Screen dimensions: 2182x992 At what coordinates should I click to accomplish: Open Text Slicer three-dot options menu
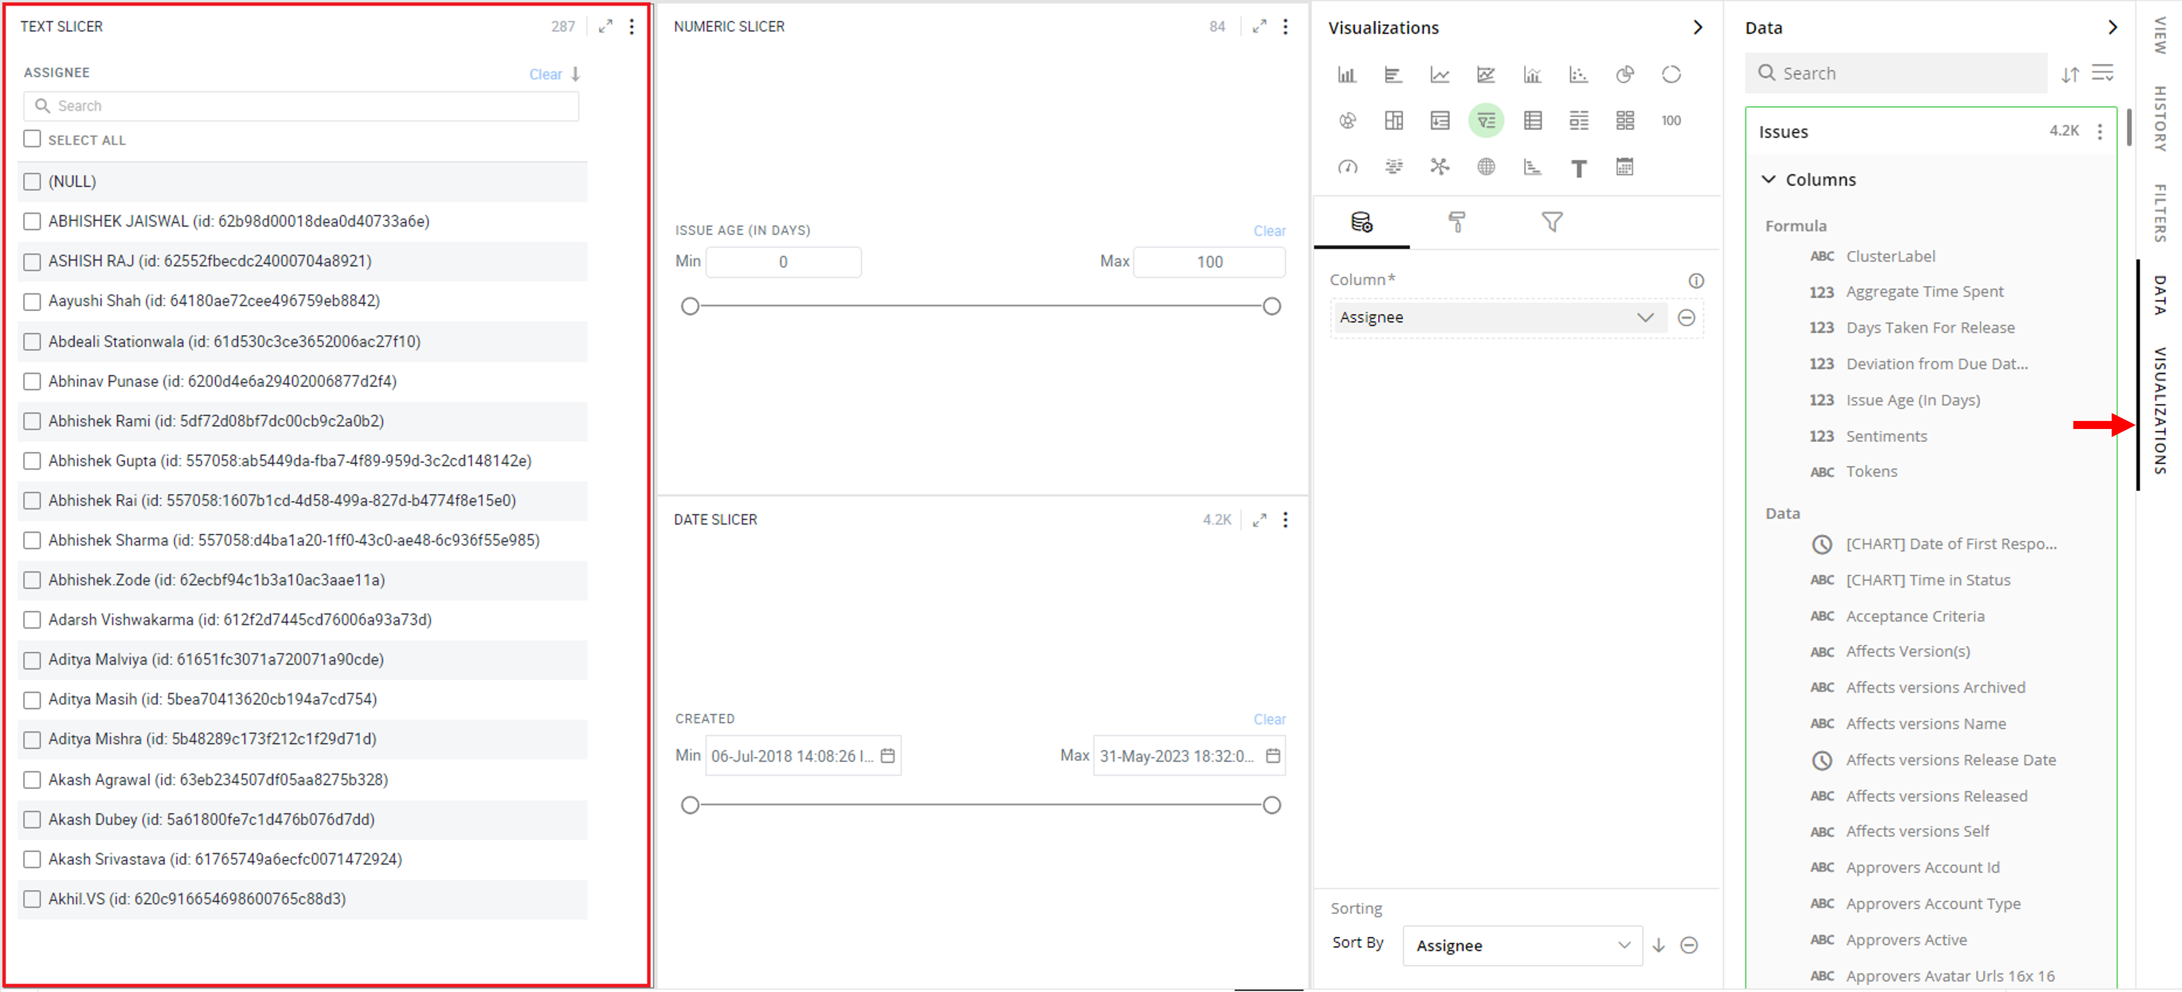coord(632,26)
